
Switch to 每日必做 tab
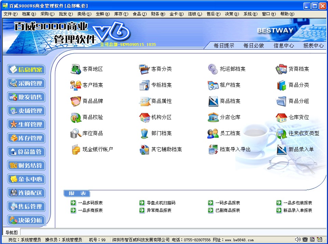254,46
